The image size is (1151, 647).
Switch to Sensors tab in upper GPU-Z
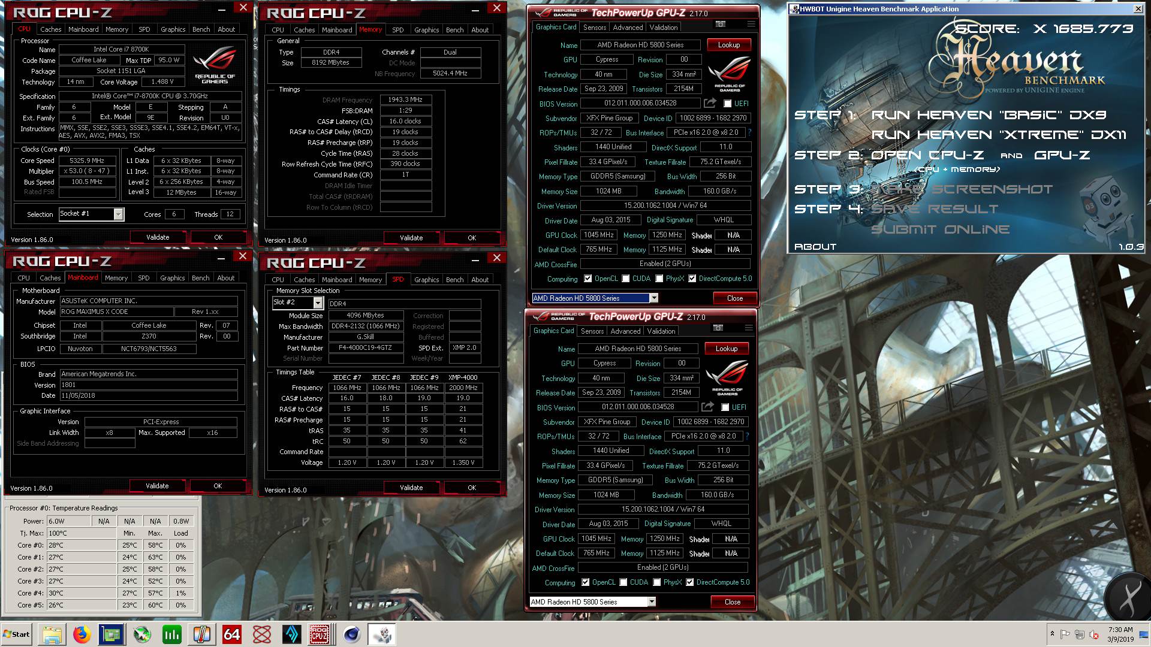coord(595,28)
